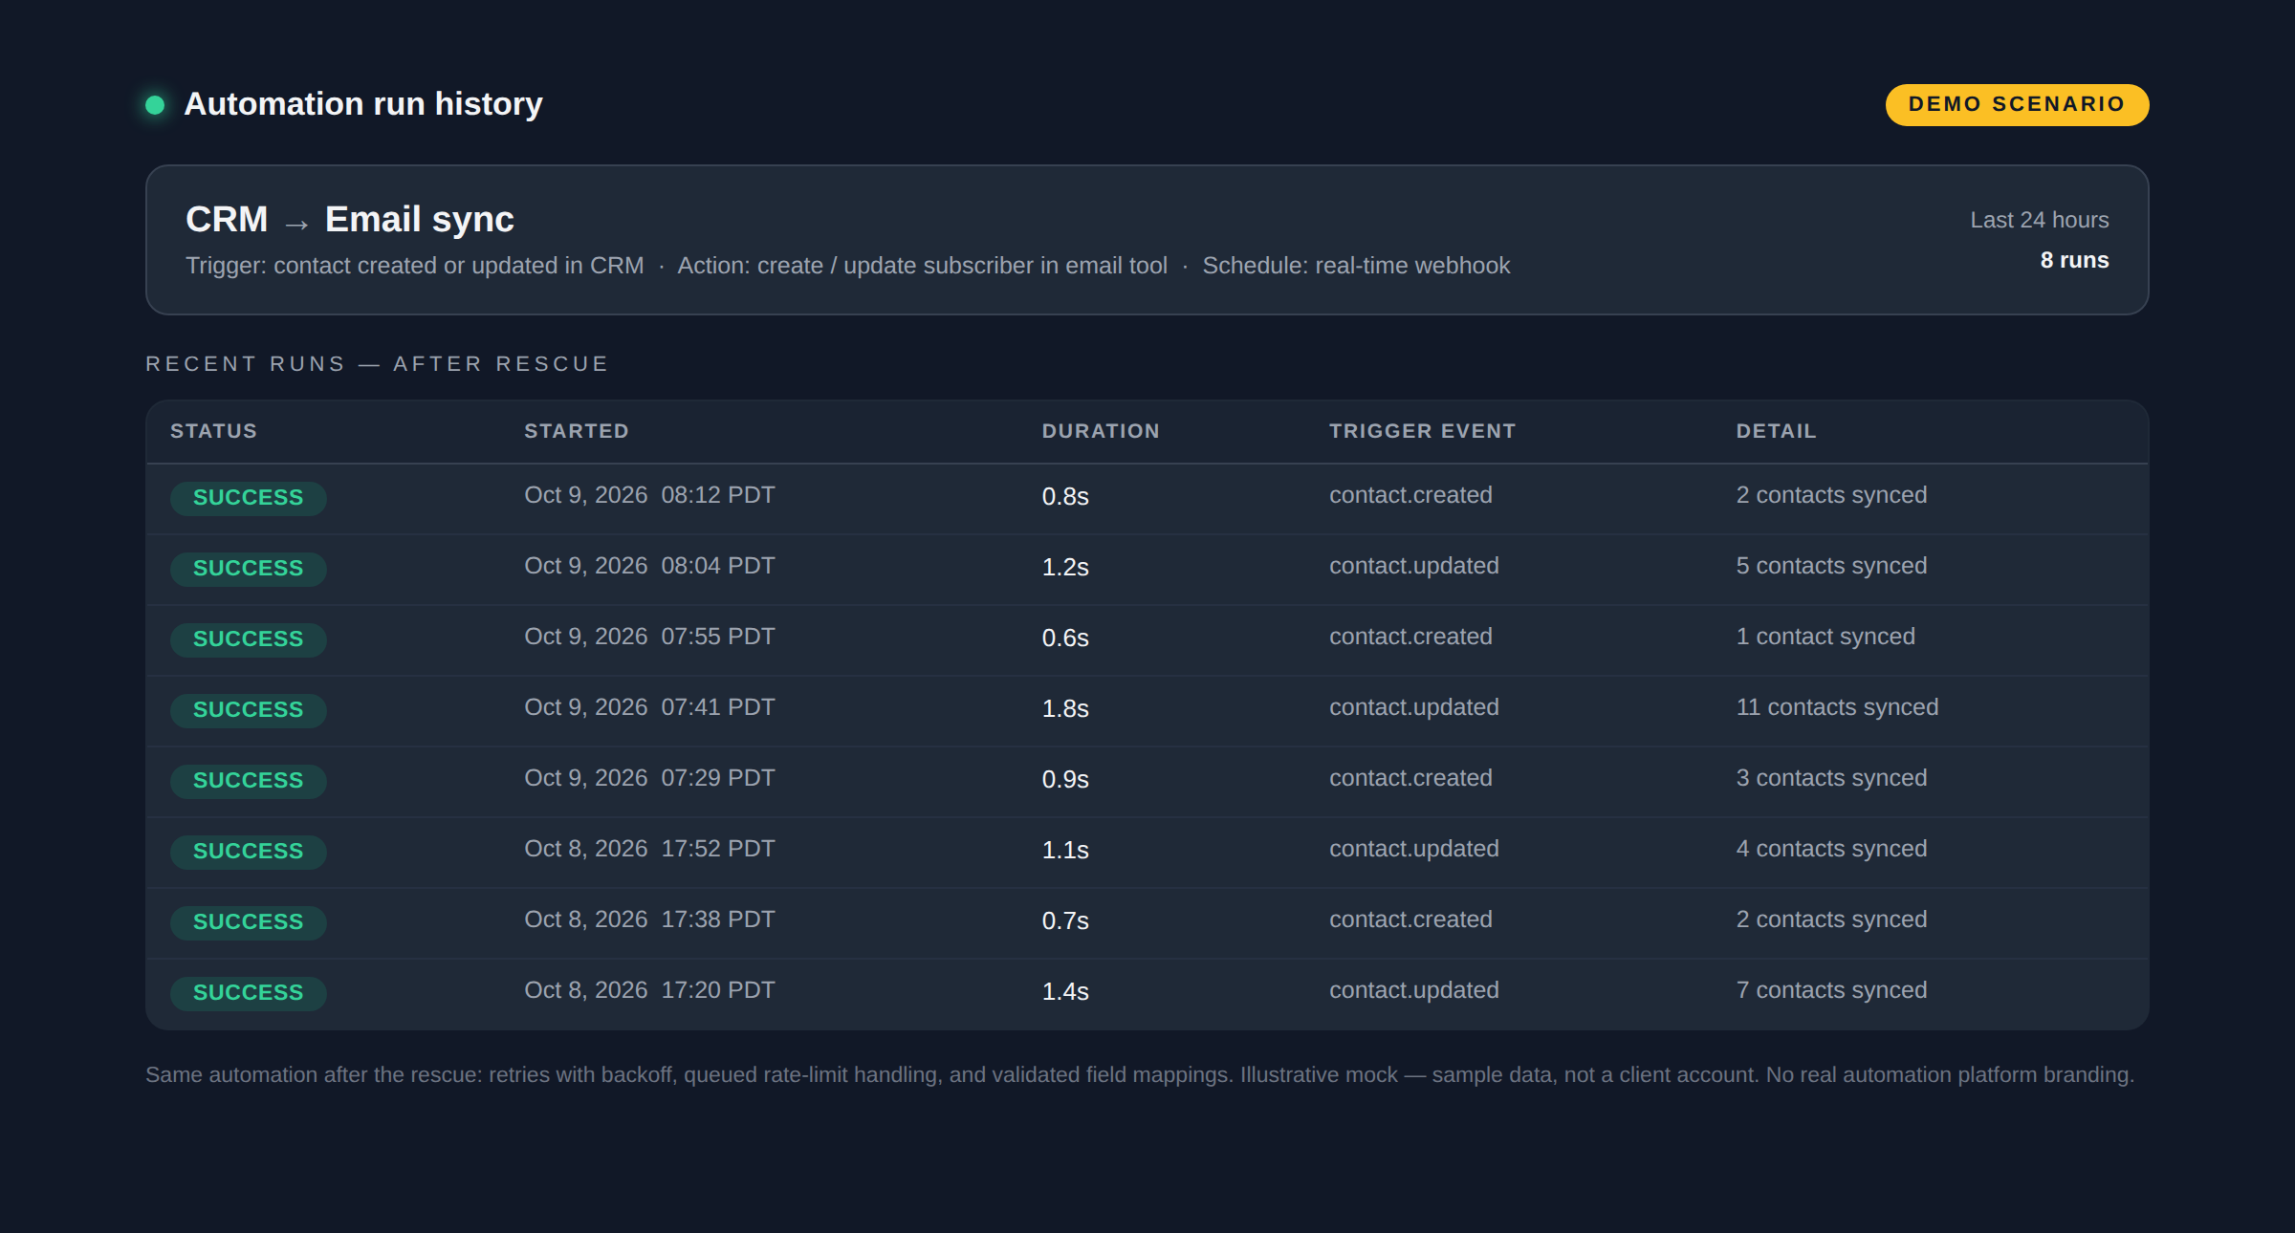This screenshot has height=1233, width=2295.
Task: Click the SUCCESS badge for the 08:12 PDT run
Action: (x=249, y=498)
